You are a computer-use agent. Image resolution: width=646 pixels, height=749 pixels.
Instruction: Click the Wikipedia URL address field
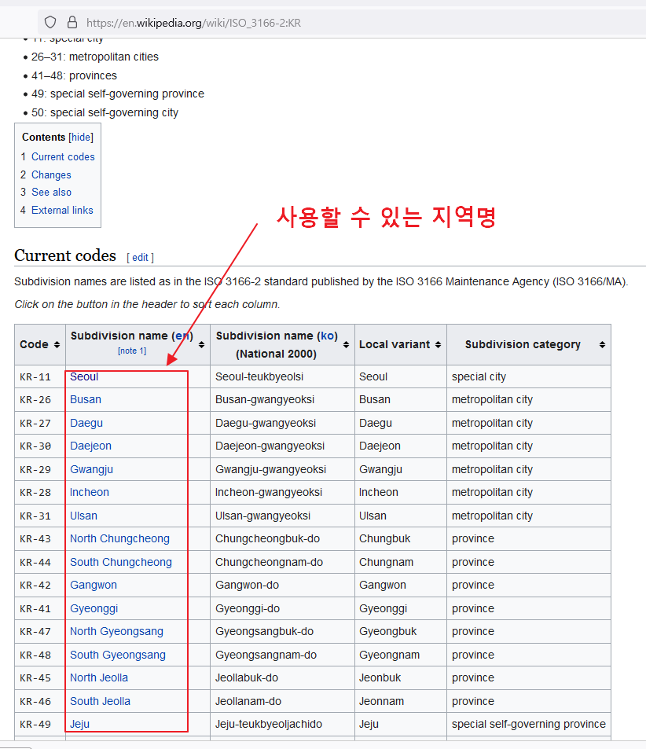[x=342, y=23]
